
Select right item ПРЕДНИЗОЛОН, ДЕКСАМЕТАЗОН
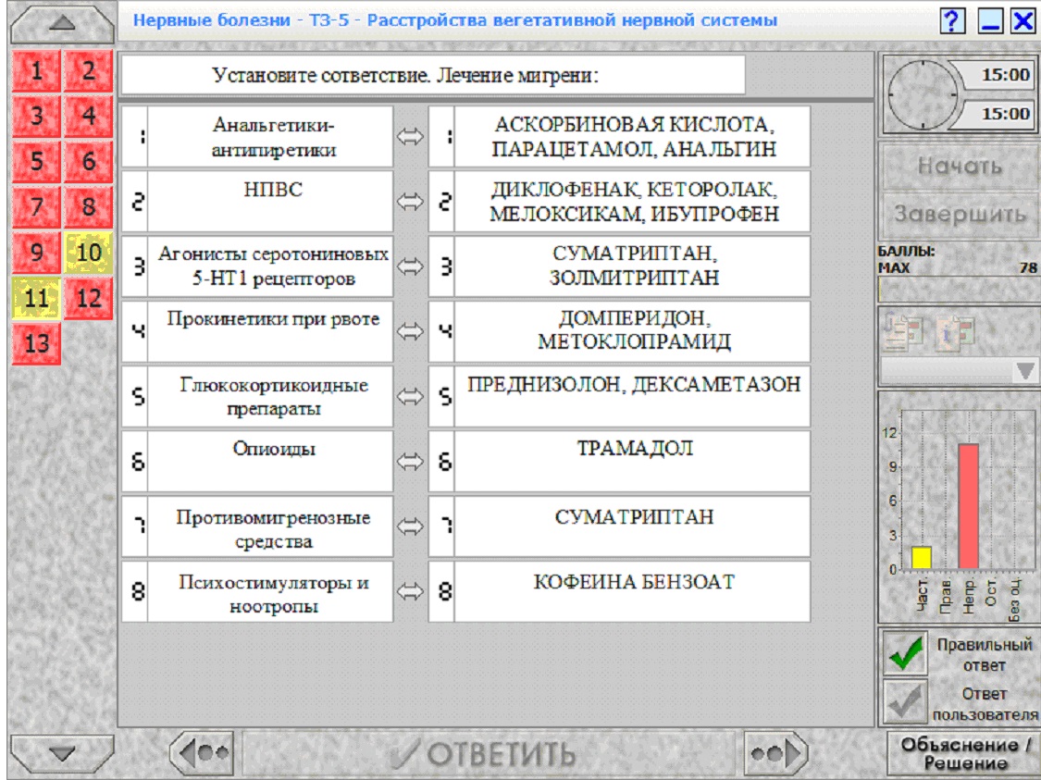point(619,396)
